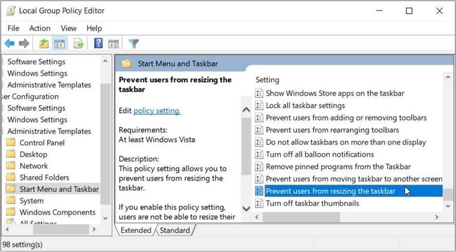Switch to the Standard tab

[174, 230]
